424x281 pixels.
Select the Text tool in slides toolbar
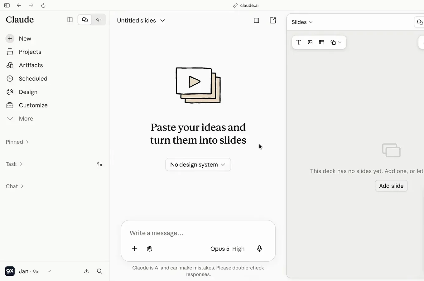coord(299,42)
